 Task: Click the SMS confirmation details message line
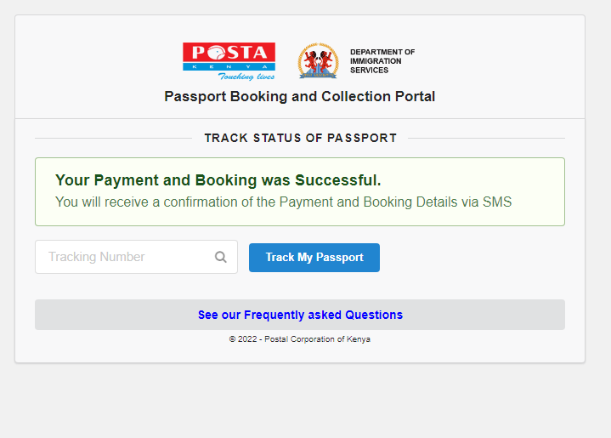[x=283, y=202]
